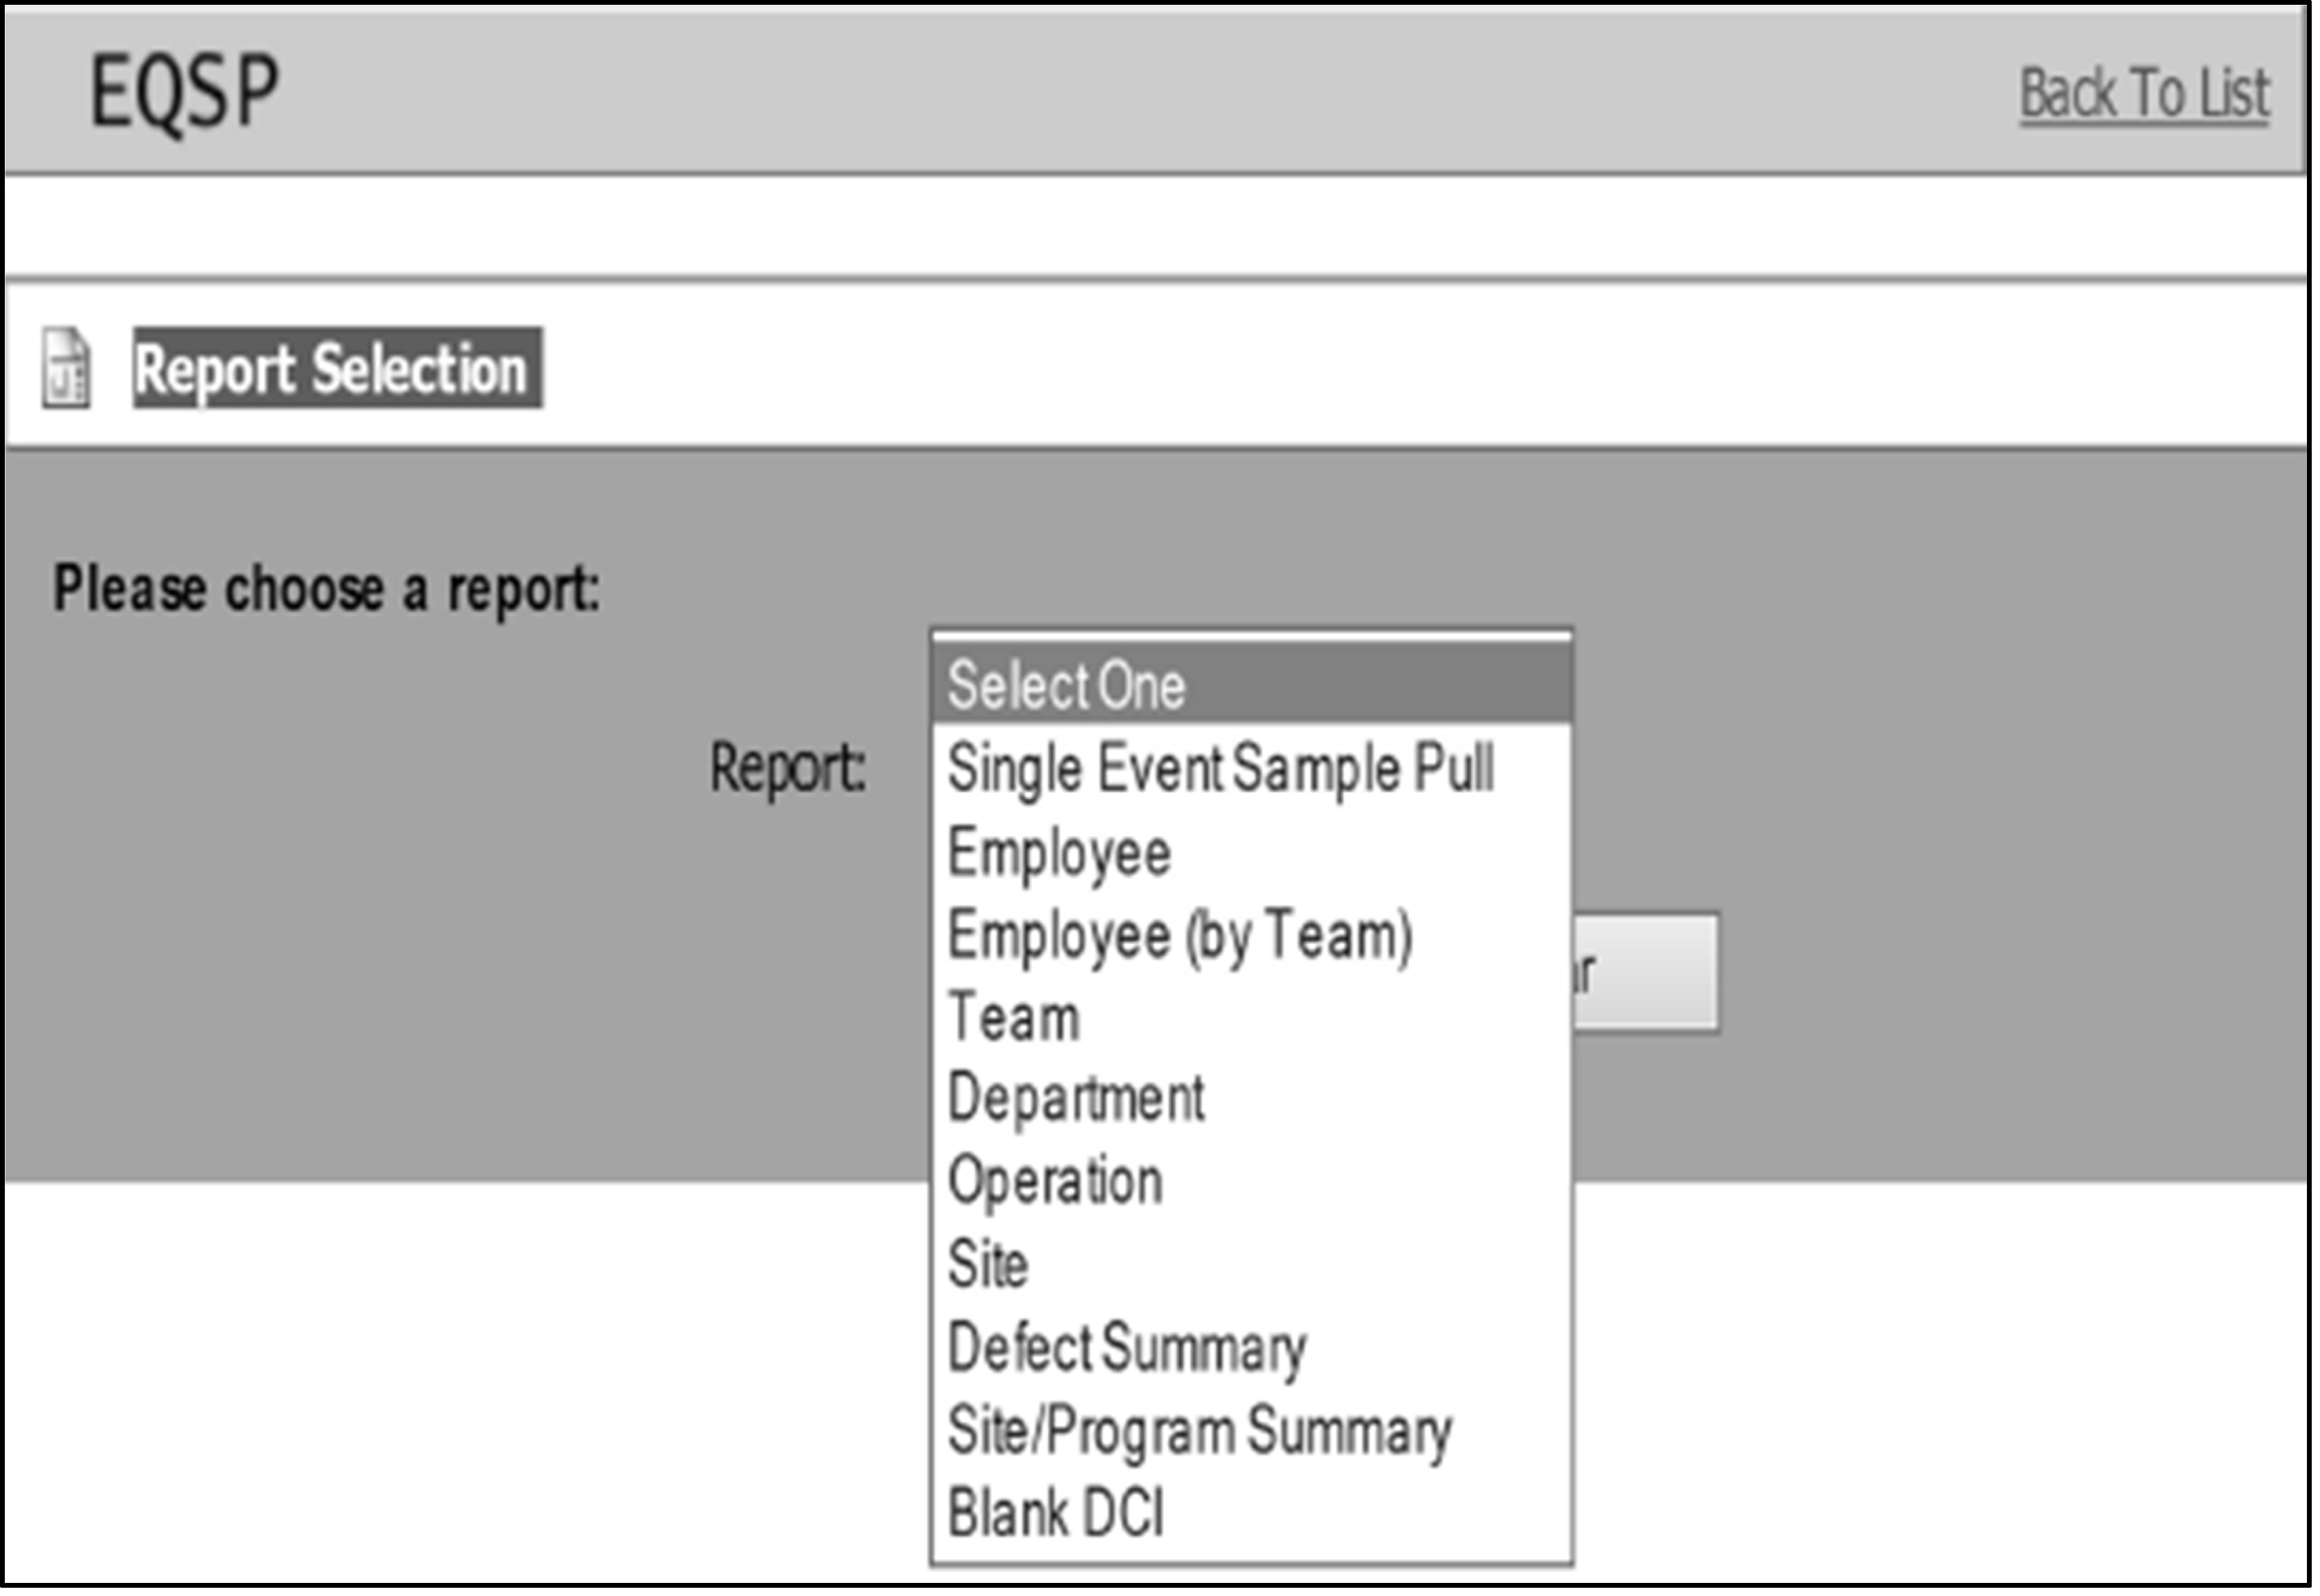Click the Please choose a report prompt

327,590
